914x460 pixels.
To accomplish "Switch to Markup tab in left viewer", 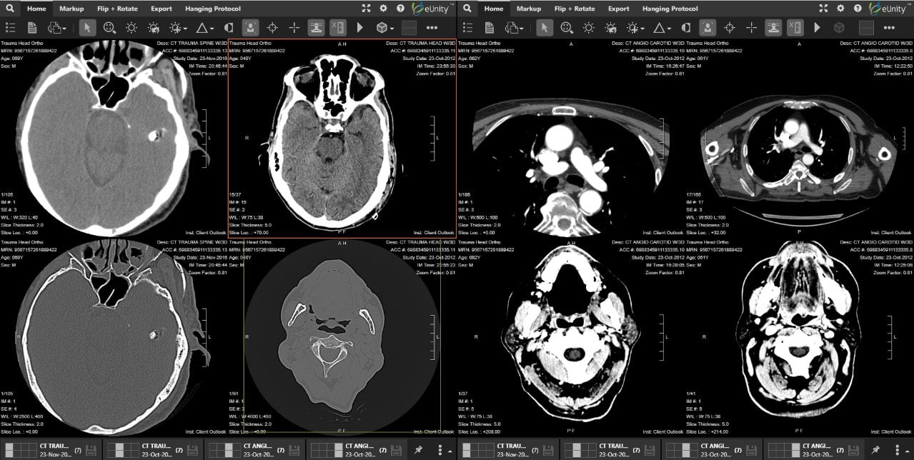I will tap(71, 9).
